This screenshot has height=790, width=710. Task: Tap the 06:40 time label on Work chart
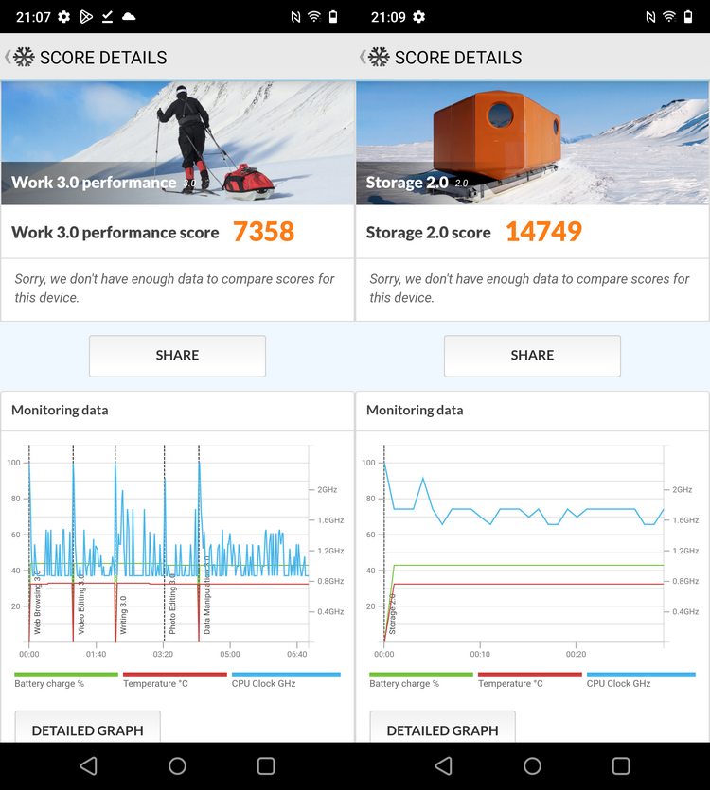pos(297,654)
